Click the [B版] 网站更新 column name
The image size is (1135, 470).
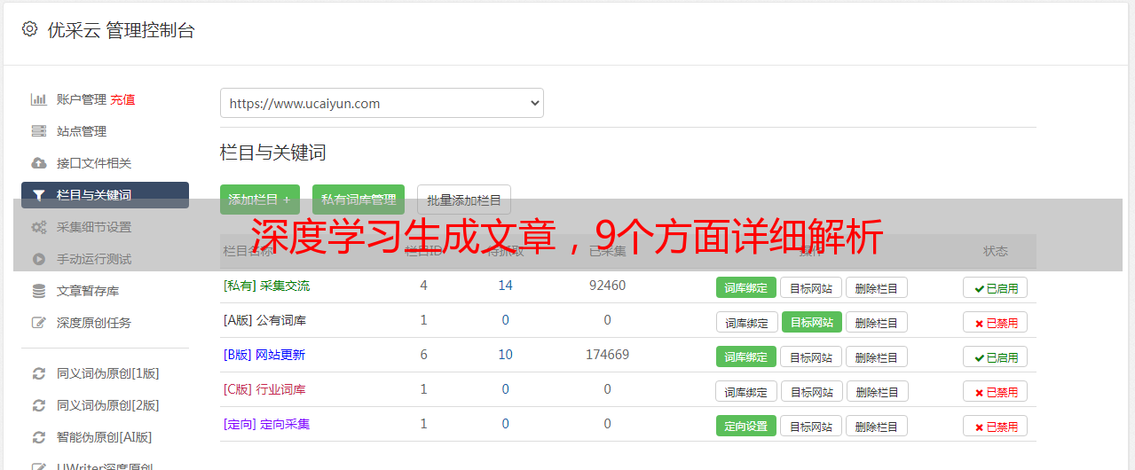(264, 355)
